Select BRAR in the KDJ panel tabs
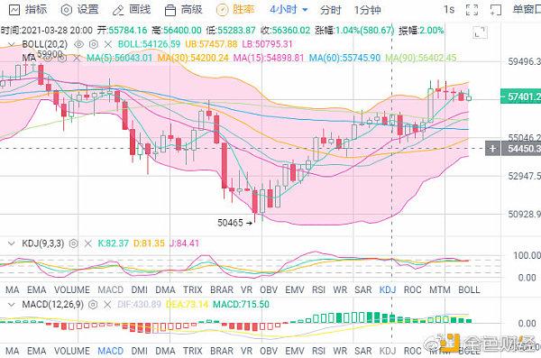This screenshot has height=358, width=541. coord(222,290)
